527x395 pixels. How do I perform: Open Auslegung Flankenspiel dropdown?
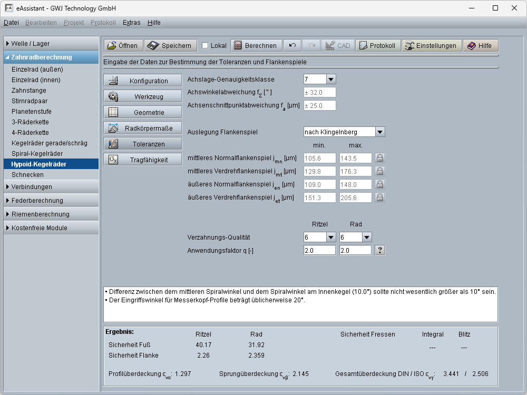(380, 132)
